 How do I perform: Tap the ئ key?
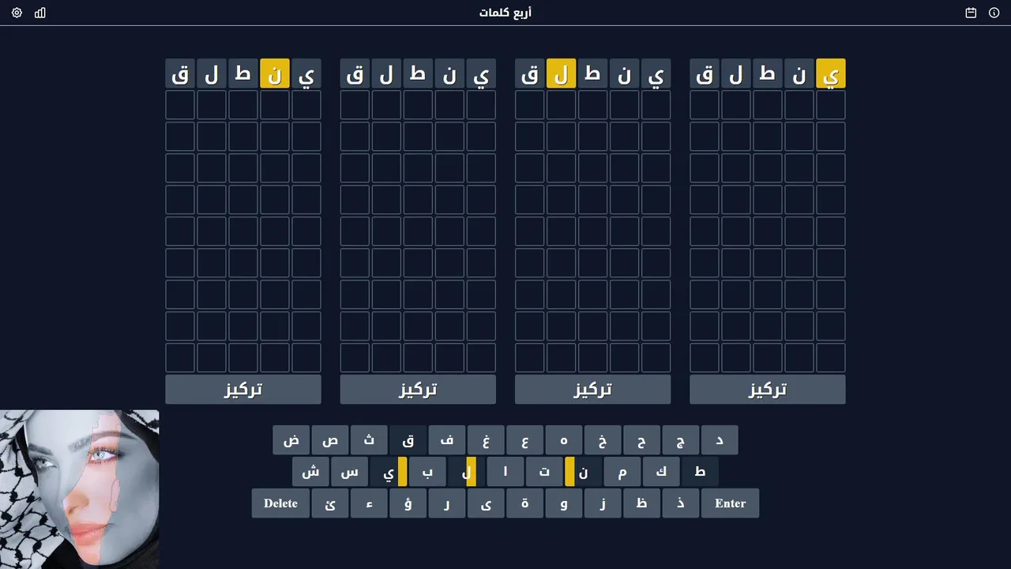click(330, 503)
